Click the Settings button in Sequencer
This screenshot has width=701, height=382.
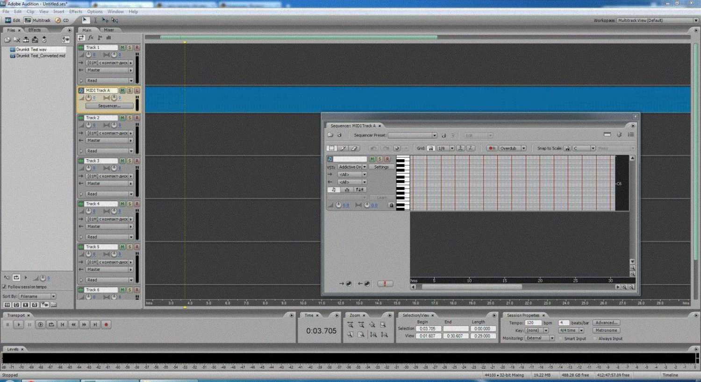[381, 167]
